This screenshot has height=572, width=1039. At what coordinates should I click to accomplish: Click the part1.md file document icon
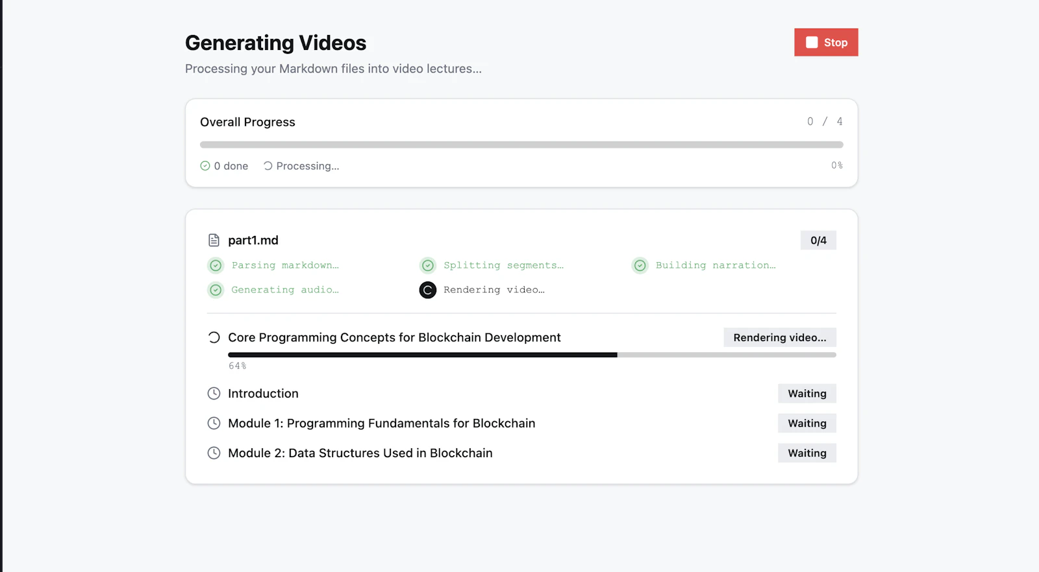pyautogui.click(x=214, y=241)
